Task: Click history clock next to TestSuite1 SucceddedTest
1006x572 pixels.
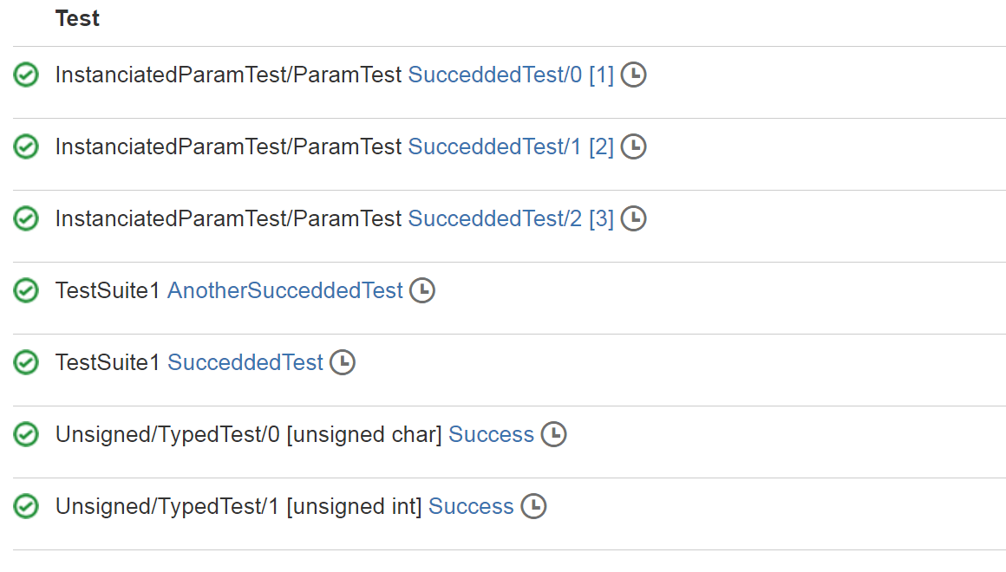Action: [x=343, y=362]
